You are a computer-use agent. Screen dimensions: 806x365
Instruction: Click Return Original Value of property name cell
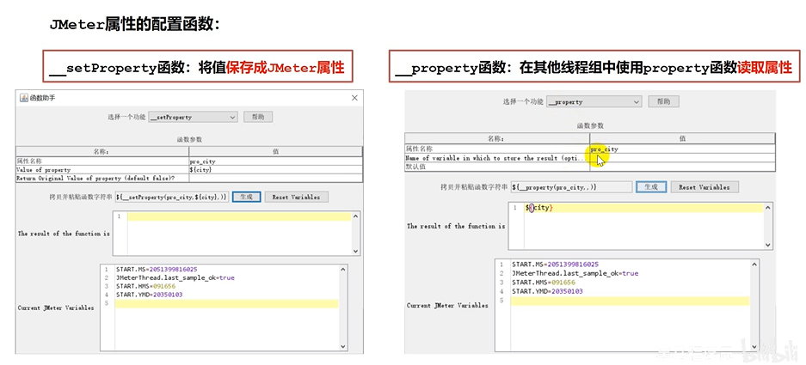coord(103,178)
